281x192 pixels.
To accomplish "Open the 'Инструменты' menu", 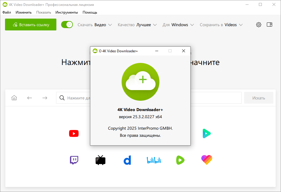I will click(67, 12).
